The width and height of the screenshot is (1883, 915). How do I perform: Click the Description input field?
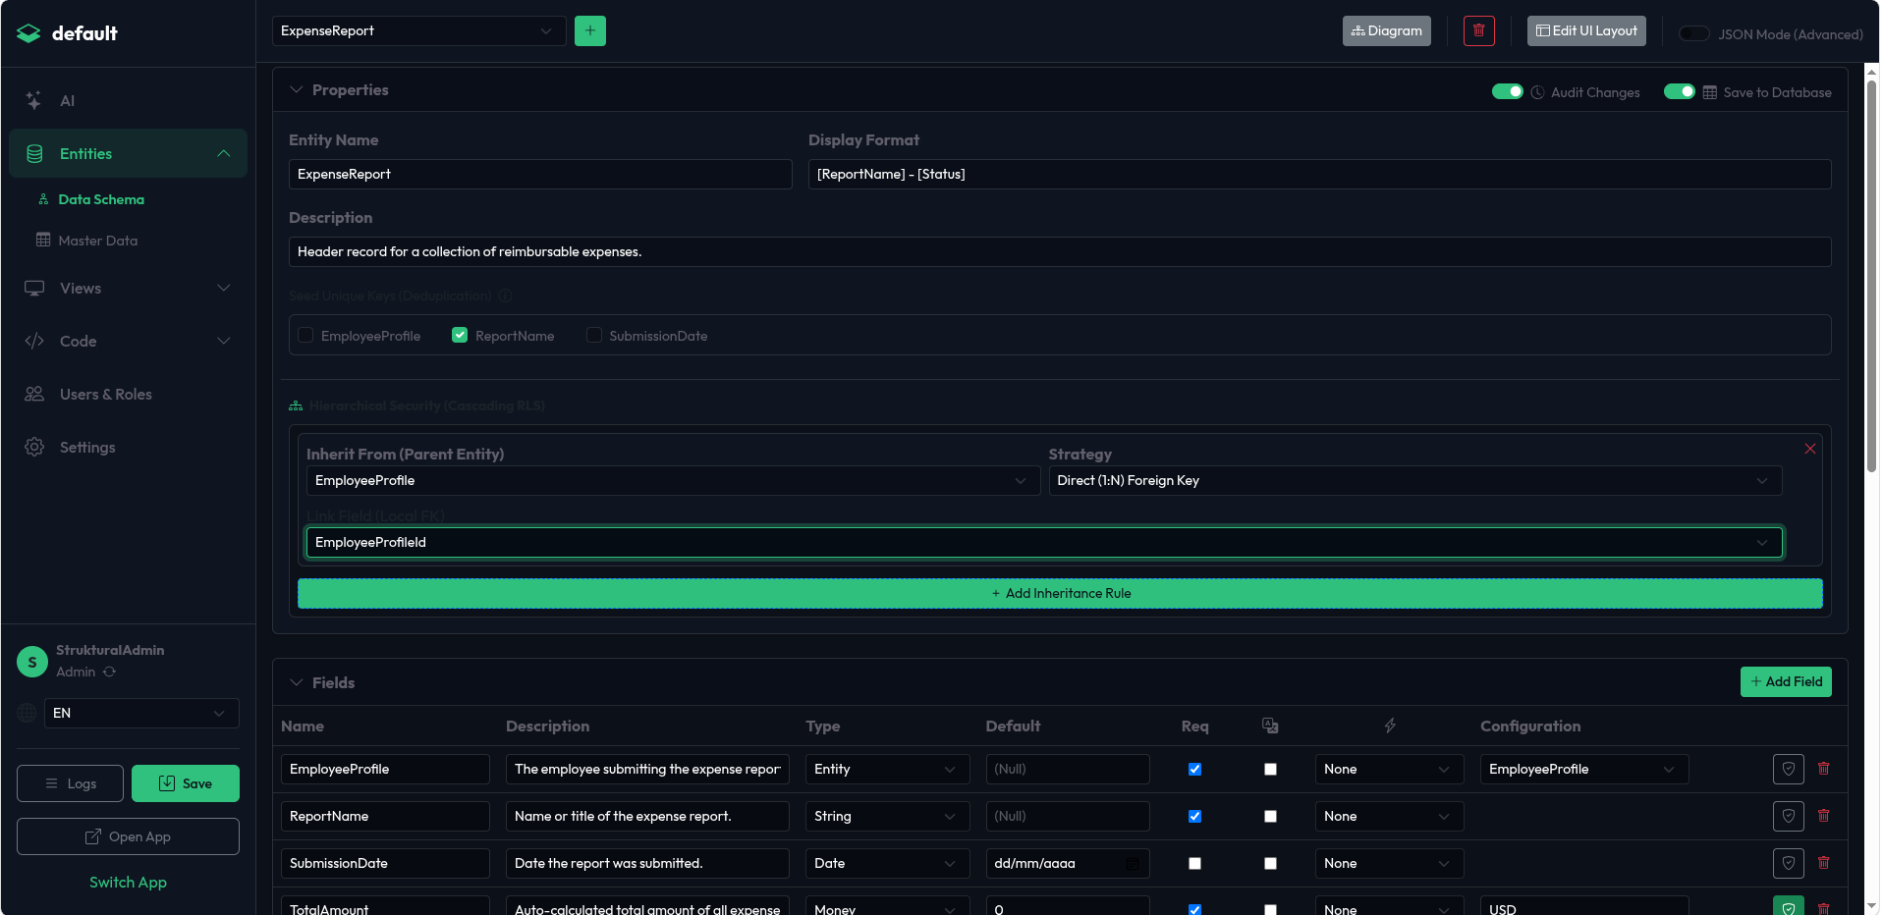(x=1060, y=251)
